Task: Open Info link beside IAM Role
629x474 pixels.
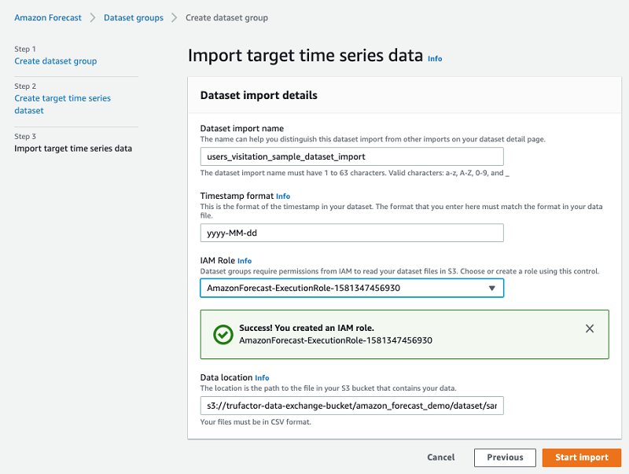Action: [245, 261]
